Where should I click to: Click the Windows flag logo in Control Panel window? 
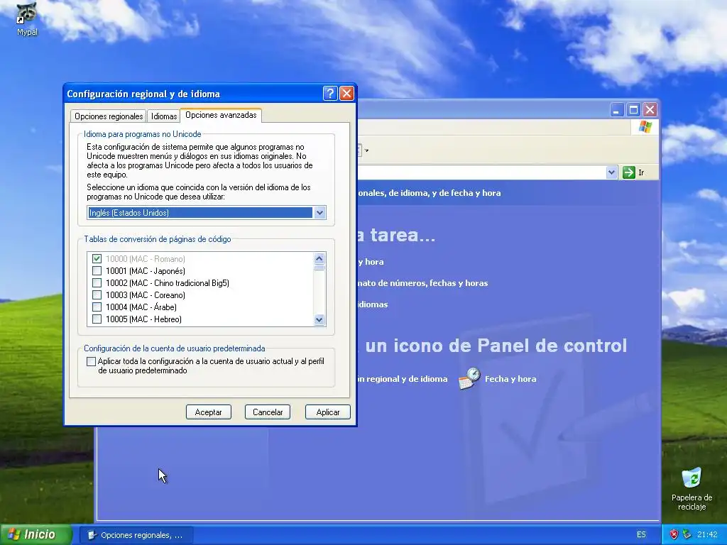click(x=645, y=126)
